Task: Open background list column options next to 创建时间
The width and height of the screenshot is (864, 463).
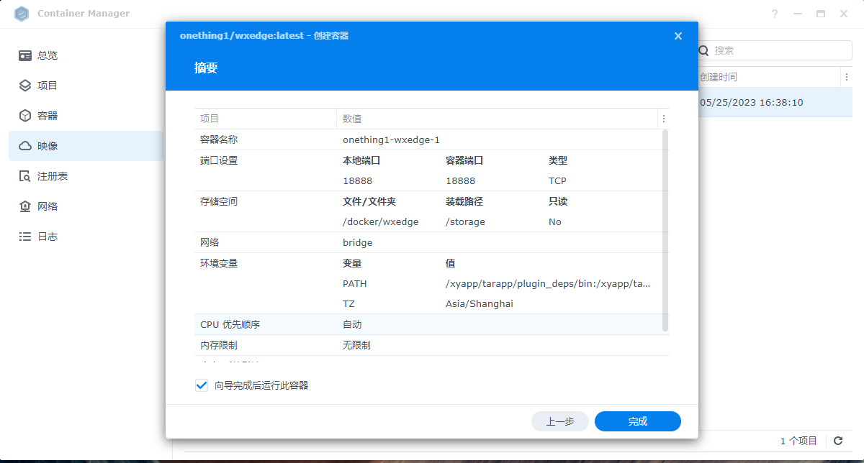Action: [x=846, y=77]
